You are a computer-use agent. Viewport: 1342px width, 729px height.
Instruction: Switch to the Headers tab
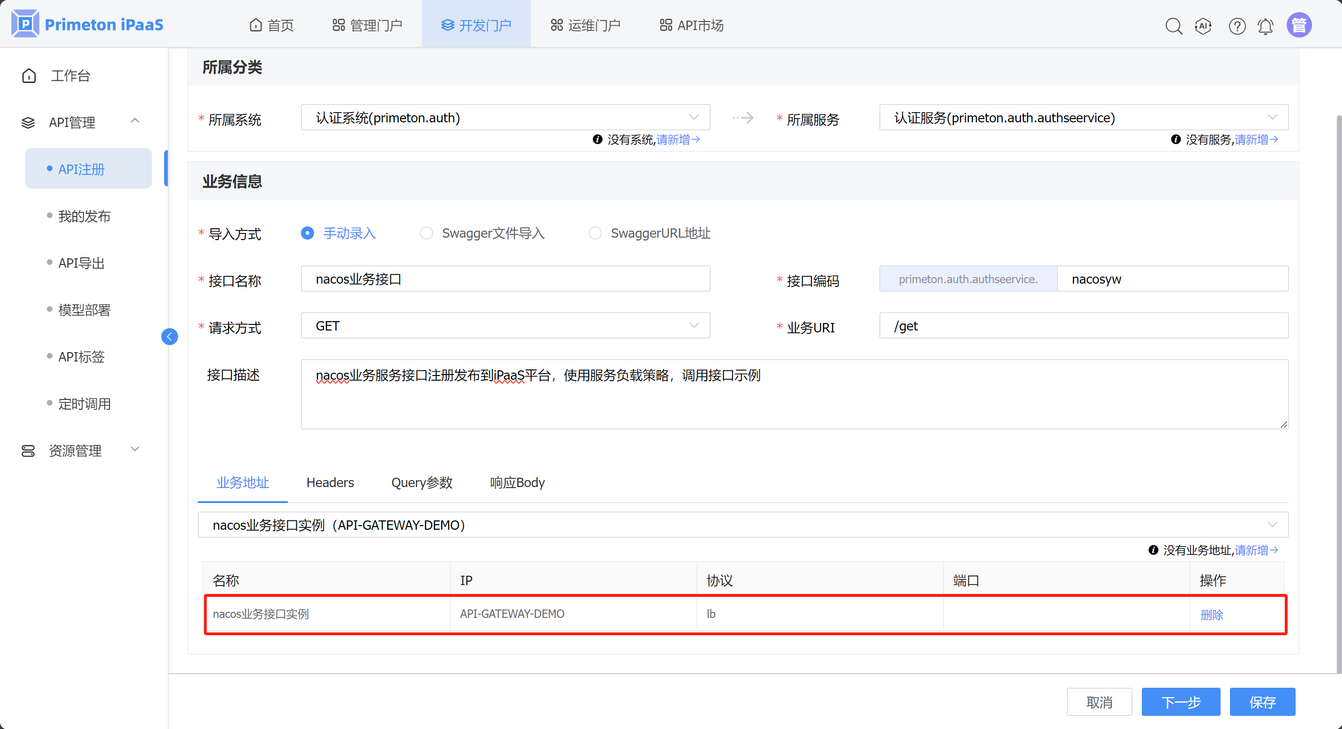click(x=330, y=482)
